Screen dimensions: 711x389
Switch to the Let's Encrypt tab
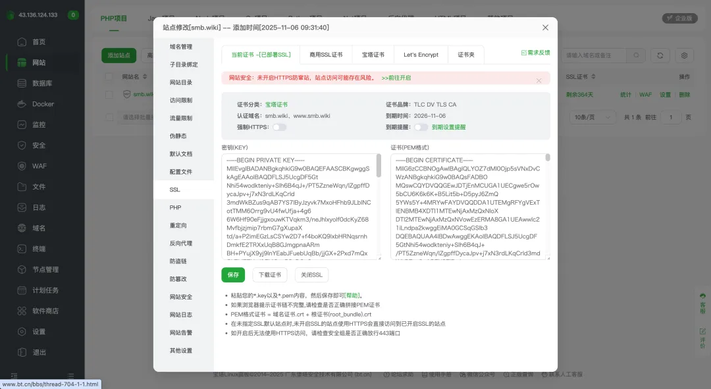(x=421, y=55)
